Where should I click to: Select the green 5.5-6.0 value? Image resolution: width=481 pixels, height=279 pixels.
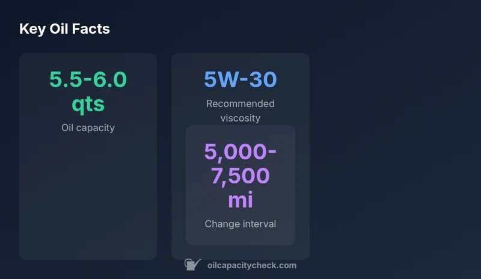coord(88,79)
